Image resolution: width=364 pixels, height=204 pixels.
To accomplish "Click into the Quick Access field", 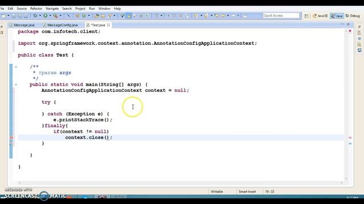I will 282,15.
